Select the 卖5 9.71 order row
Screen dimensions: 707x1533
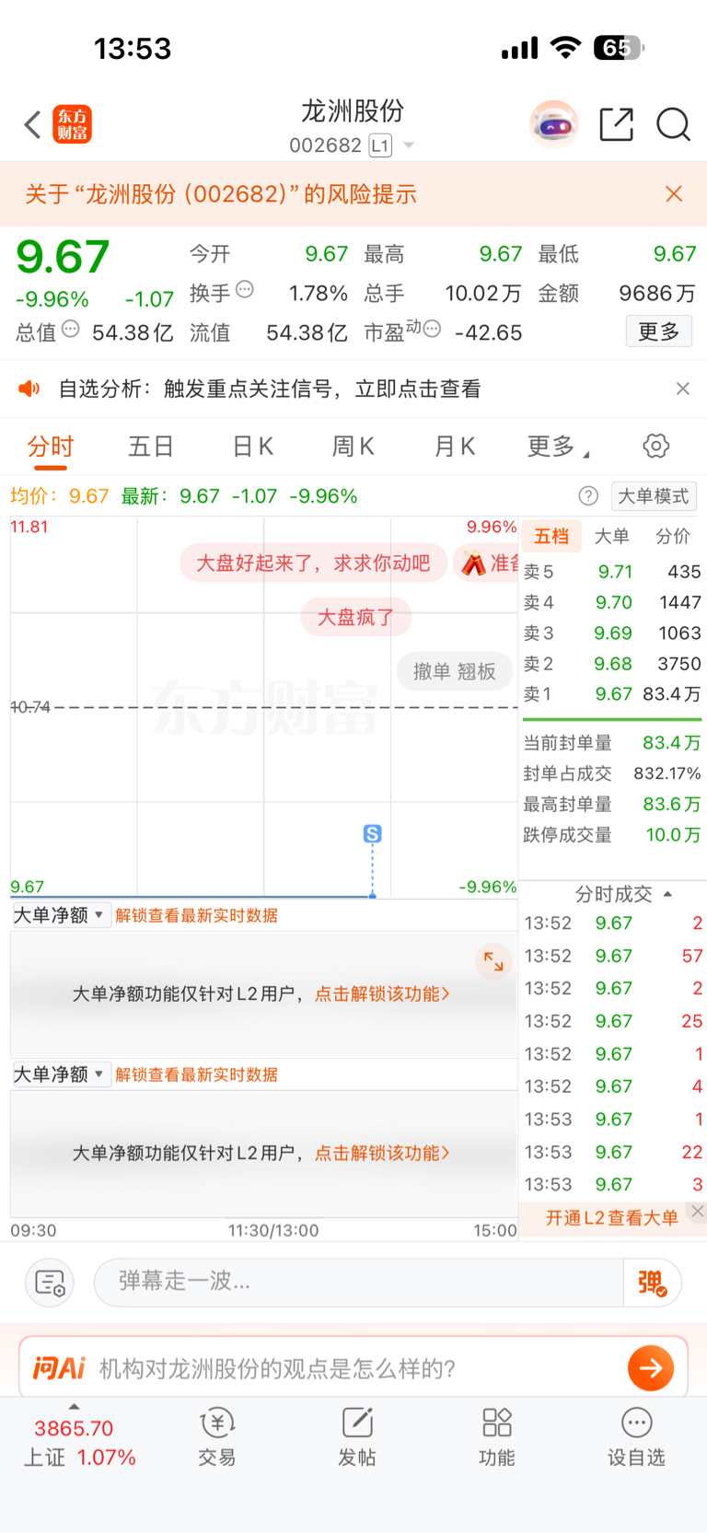click(612, 572)
